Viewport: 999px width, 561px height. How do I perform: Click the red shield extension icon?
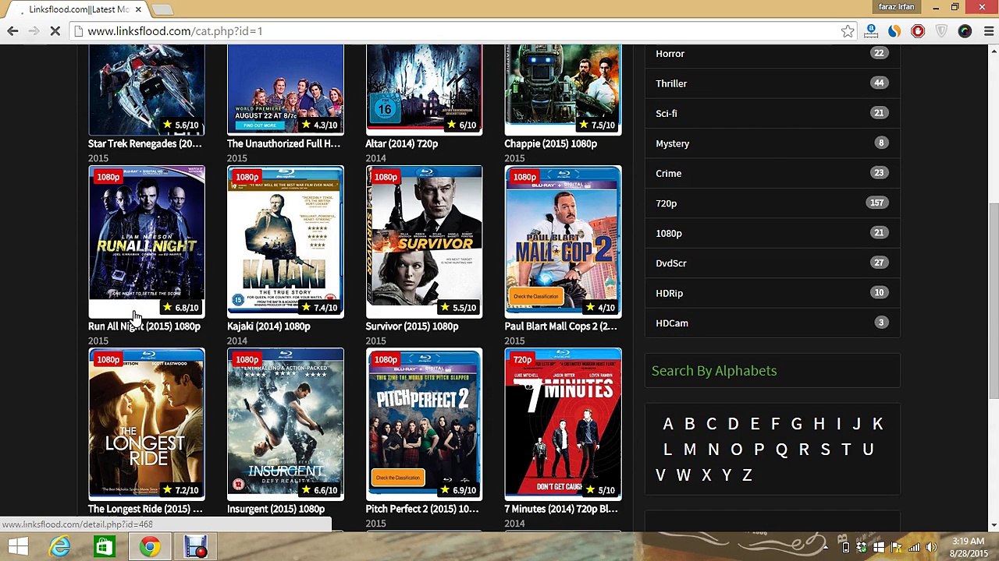point(918,31)
